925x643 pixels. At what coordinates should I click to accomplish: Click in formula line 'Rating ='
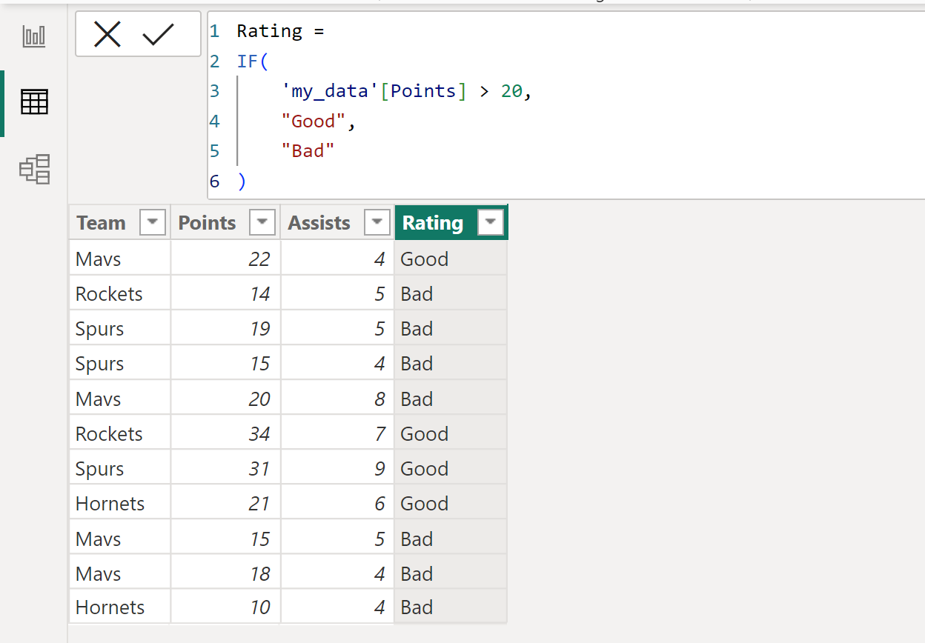(280, 31)
